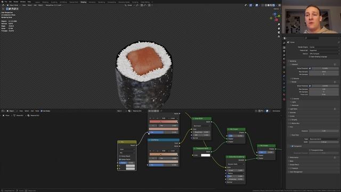The width and height of the screenshot is (341, 192).
Task: Open the World properties tab
Action: pos(284,63)
